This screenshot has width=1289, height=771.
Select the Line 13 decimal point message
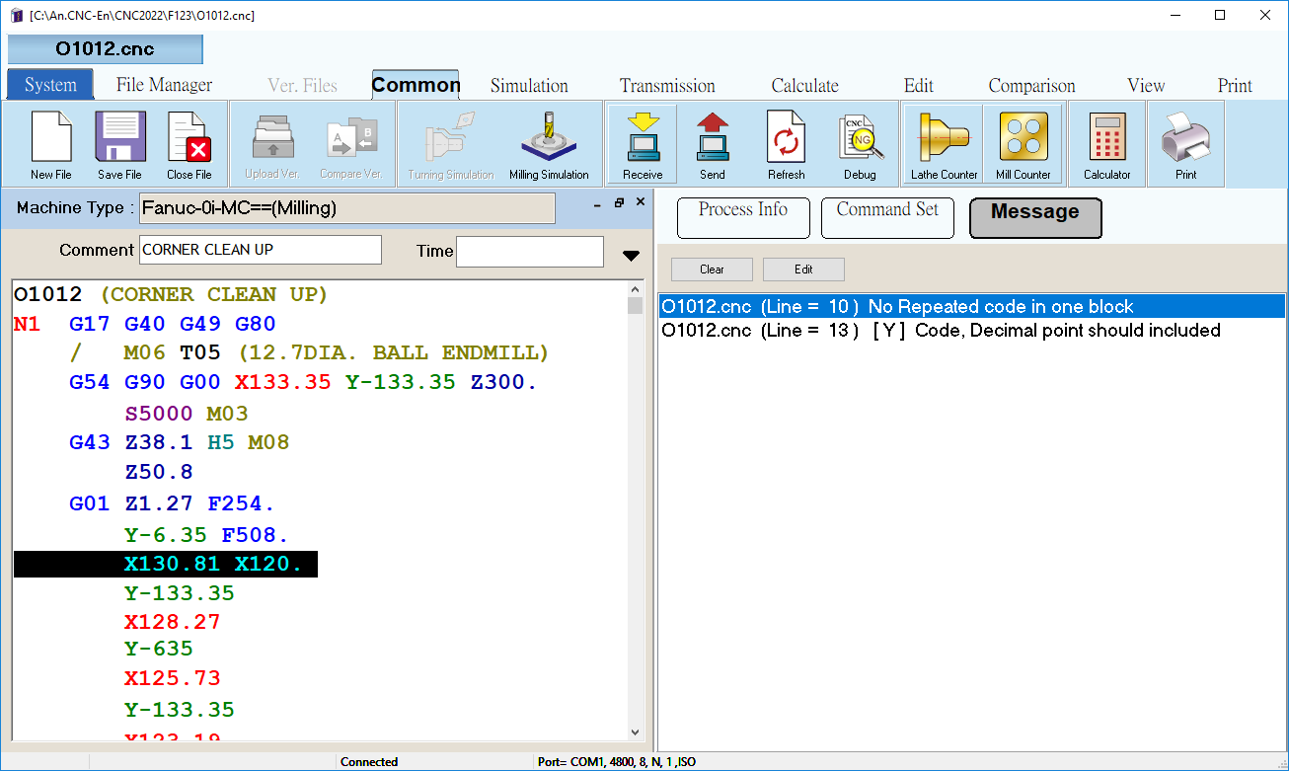click(941, 331)
